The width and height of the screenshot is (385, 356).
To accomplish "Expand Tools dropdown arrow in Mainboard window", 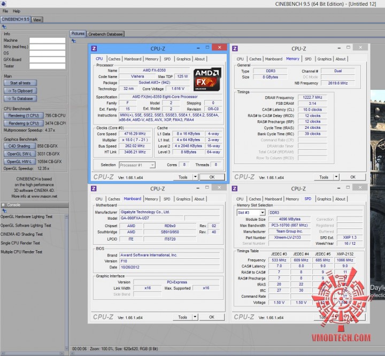I will [x=195, y=317].
